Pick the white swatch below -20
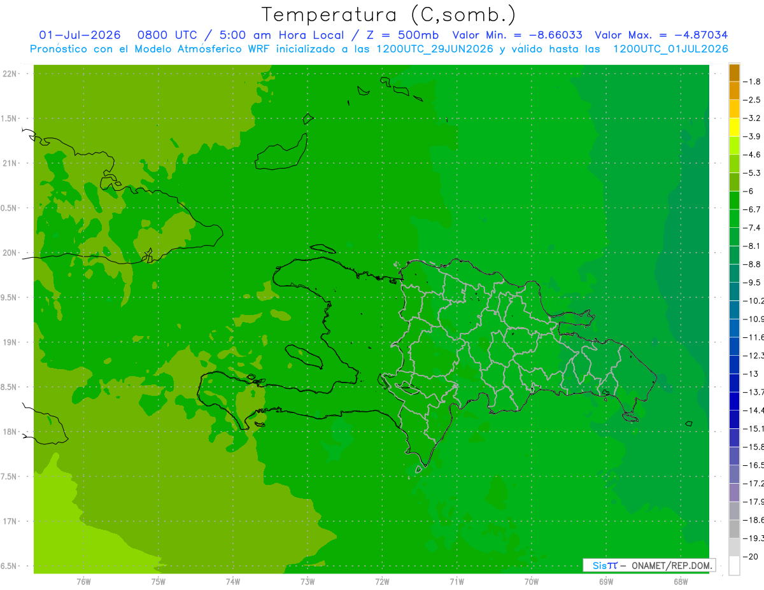This screenshot has height=590, width=764. pyautogui.click(x=734, y=566)
